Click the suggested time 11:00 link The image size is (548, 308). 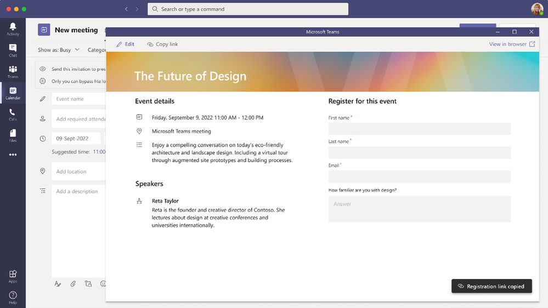click(x=99, y=152)
